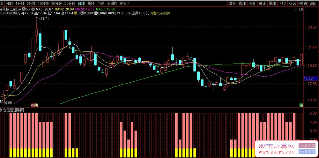Select the 60分钟 period

(x=70, y=4)
